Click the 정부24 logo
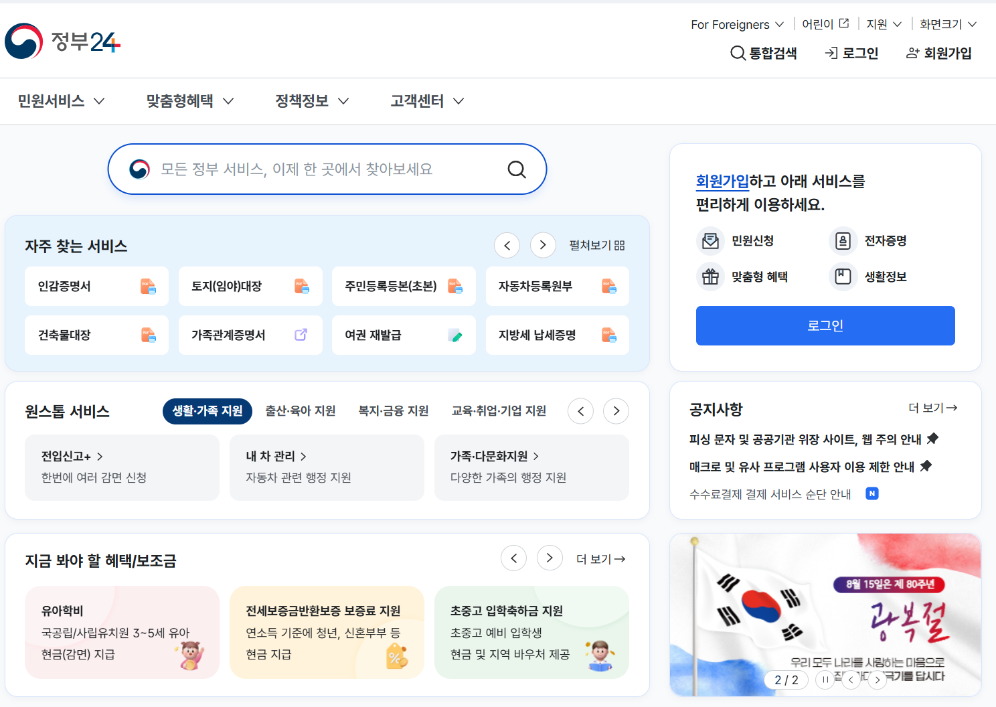This screenshot has height=707, width=996. click(62, 42)
